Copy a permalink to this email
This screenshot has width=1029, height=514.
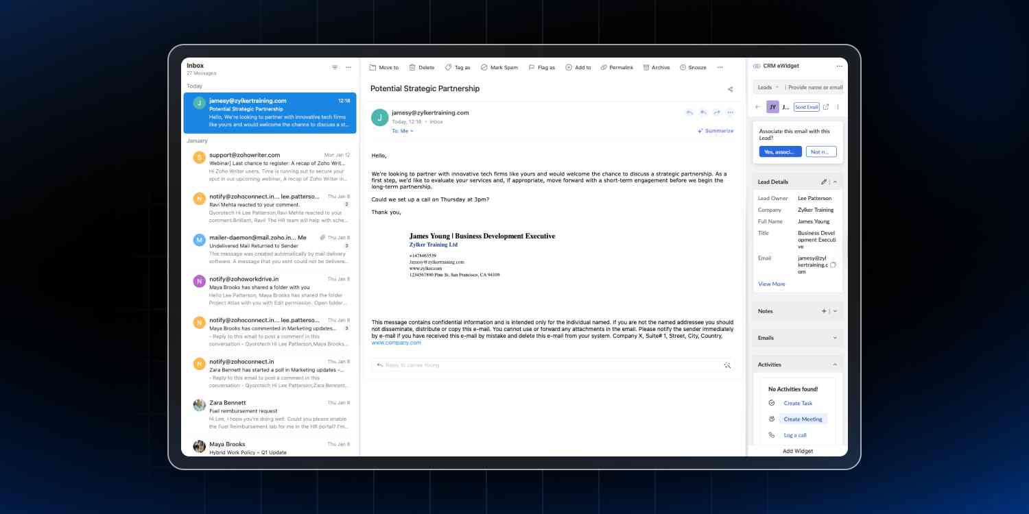[617, 67]
